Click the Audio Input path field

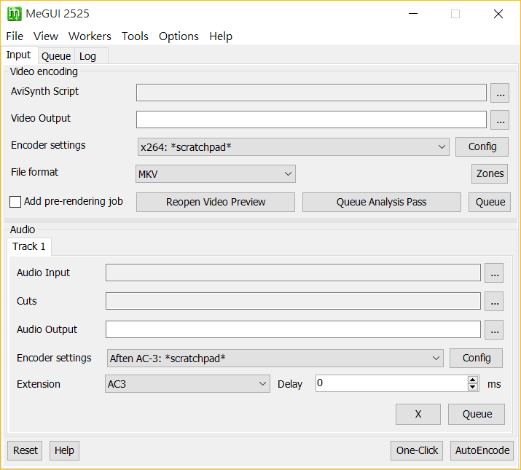[293, 273]
